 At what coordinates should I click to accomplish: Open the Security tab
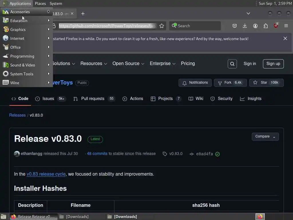point(221,99)
